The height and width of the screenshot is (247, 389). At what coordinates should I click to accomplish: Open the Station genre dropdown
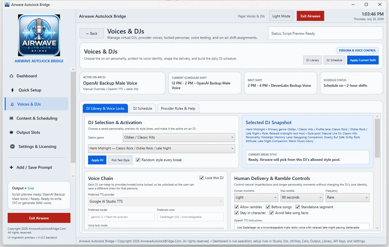(x=179, y=137)
